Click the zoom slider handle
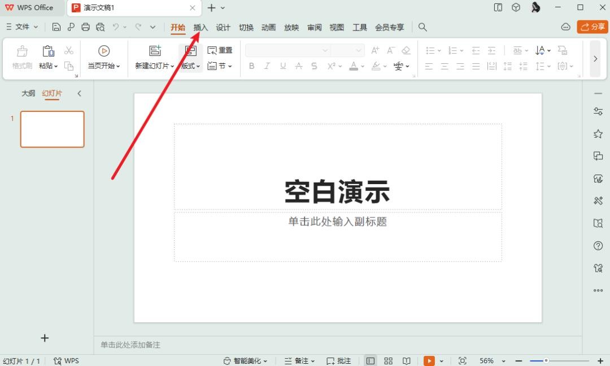Screen dimensions: 610x366 [x=546, y=361]
